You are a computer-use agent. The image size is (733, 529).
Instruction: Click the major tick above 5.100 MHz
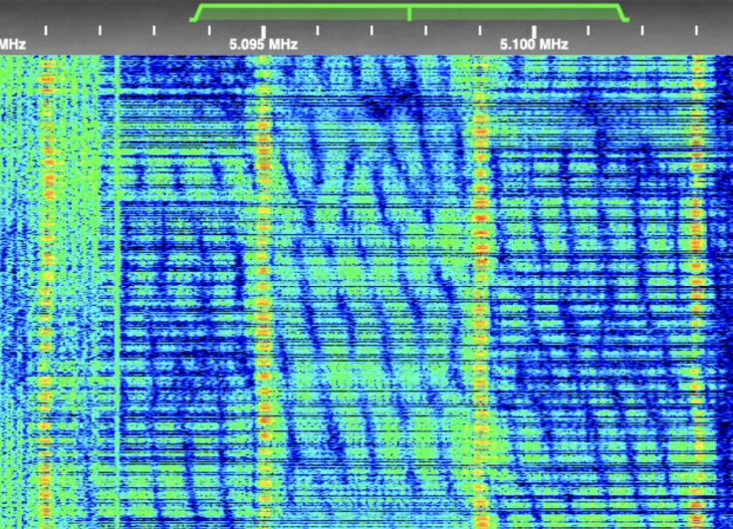tap(534, 31)
